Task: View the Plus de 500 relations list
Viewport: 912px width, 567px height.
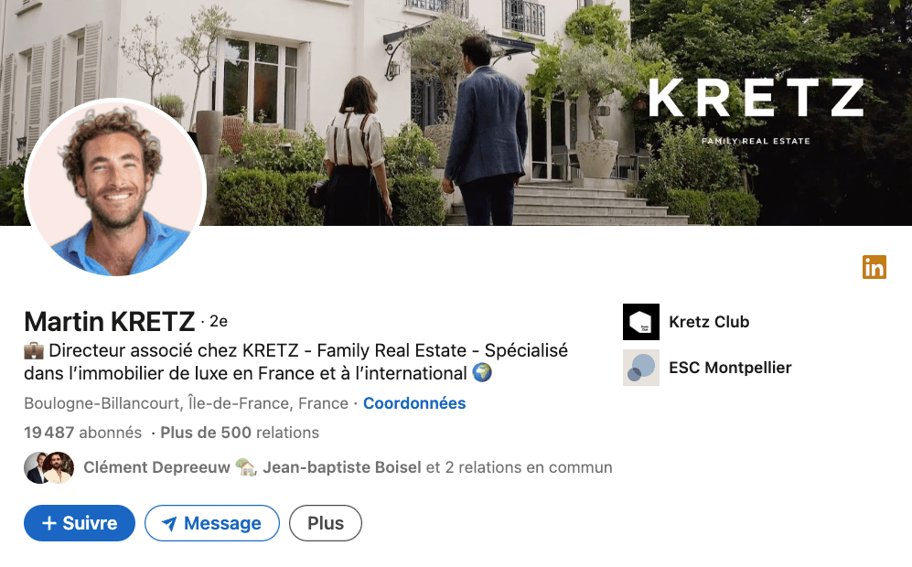Action: [x=240, y=433]
